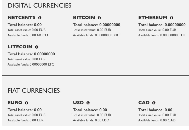Click the BITCOIN heading
Screen dimensions: 189x130
tap(84, 18)
